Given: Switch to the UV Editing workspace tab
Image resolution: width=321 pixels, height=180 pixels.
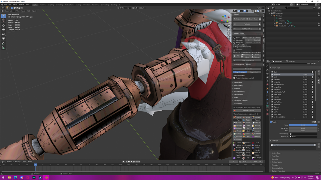Looking at the screenshot, I should tap(59, 5).
